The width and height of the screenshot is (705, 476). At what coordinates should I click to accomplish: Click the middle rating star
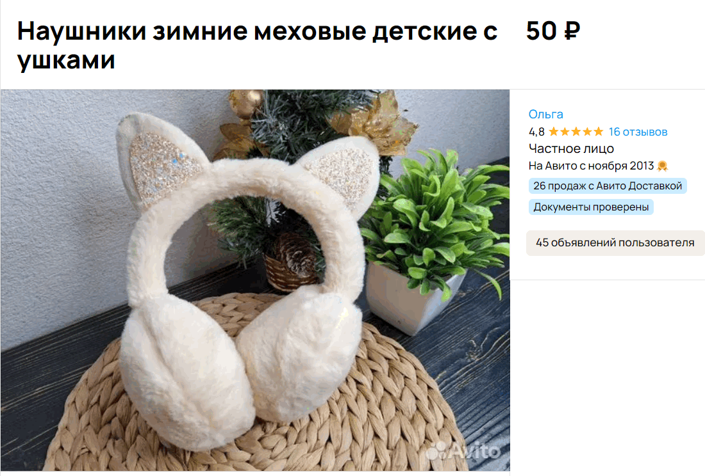click(x=576, y=131)
